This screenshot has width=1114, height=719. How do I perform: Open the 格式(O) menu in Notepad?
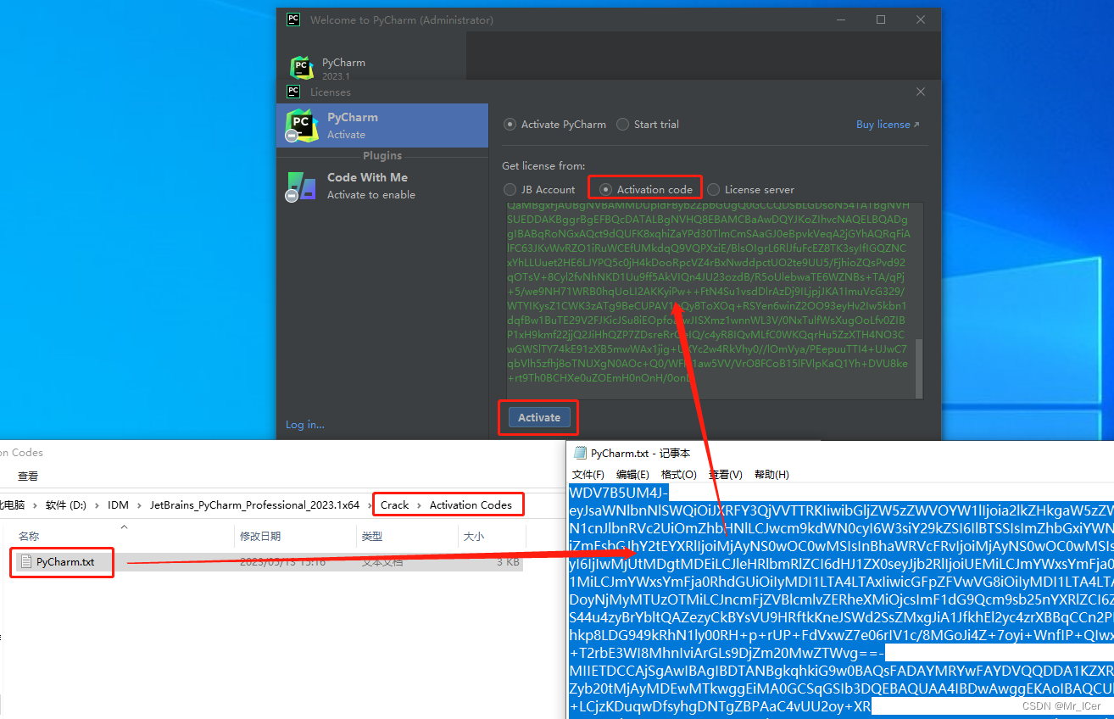tap(679, 475)
